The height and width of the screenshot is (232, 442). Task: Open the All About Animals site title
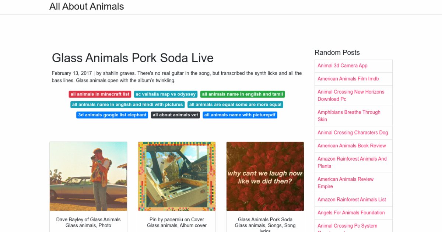pyautogui.click(x=87, y=7)
